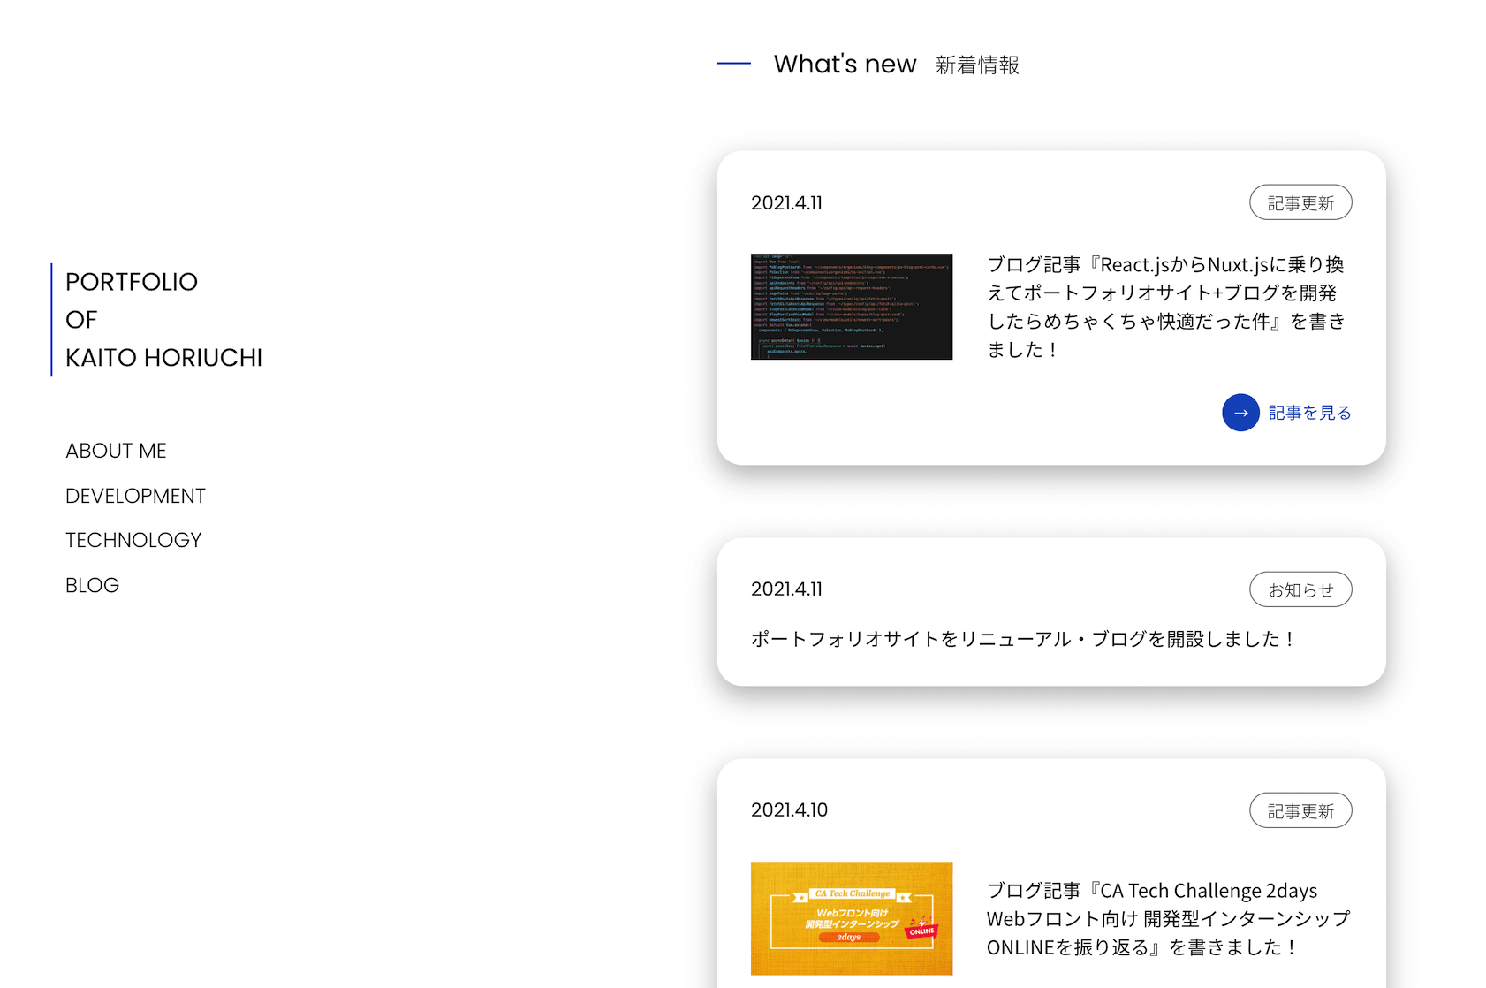Screen dimensions: 1486x988
Task: Click the 2021.4.11 date on the top card
Action: click(786, 202)
